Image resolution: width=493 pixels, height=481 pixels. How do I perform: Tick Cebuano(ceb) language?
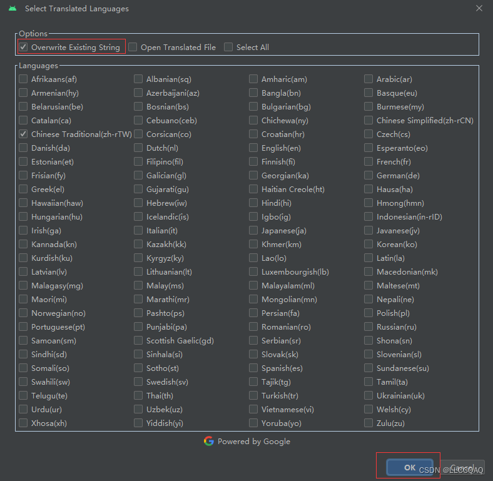click(138, 121)
